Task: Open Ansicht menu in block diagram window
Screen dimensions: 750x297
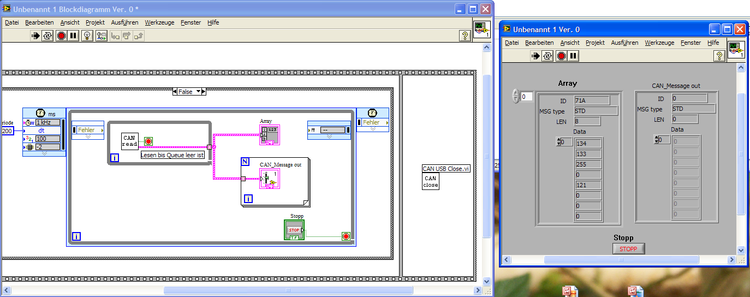Action: 70,22
